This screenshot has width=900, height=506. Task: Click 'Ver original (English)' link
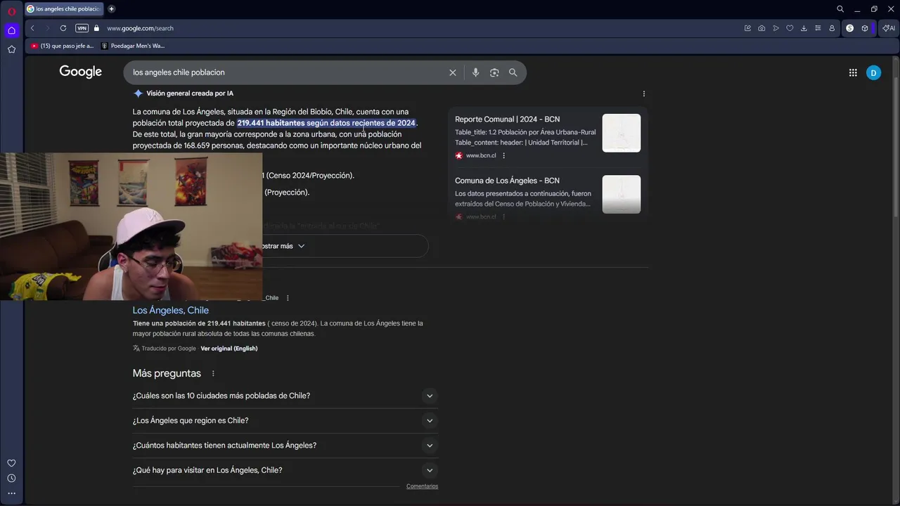point(229,349)
